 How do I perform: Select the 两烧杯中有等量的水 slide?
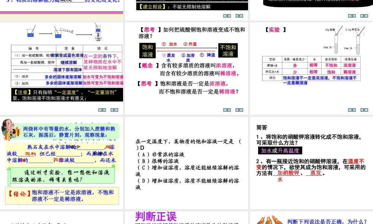click(62, 163)
